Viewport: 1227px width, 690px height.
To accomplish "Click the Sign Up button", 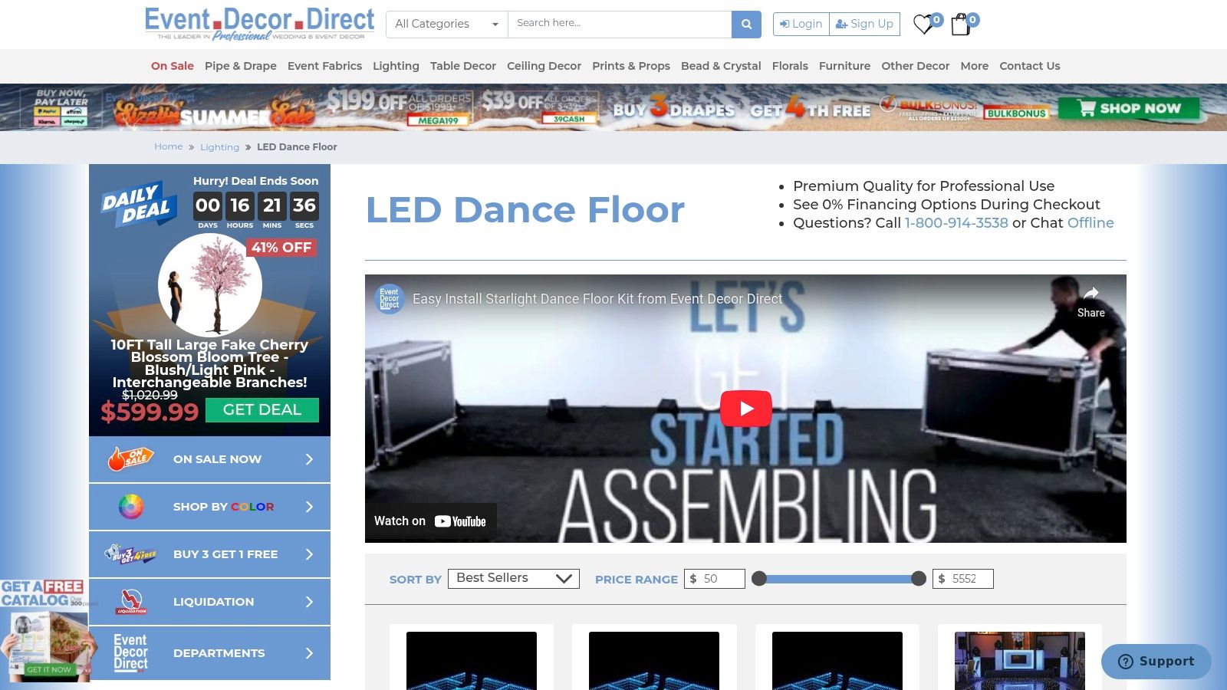I will coord(864,24).
